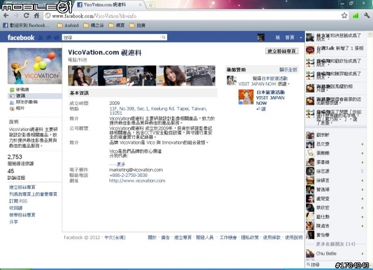The height and width of the screenshot is (270, 373).
Task: Click the phone number +886-2-2758-3838
Action: coord(128,175)
